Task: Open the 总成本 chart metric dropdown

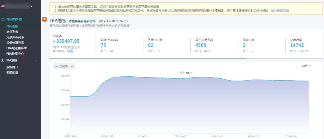Action: tap(64, 66)
